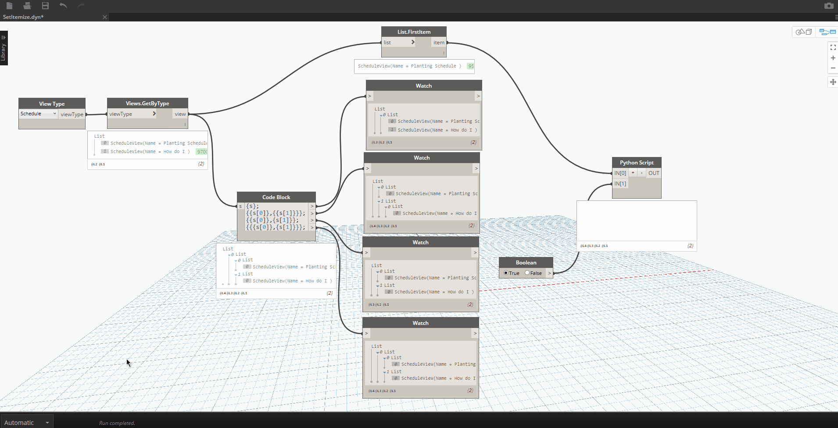Viewport: 838px width, 428px height.
Task: Switch to graph view navigation
Action: [x=827, y=32]
